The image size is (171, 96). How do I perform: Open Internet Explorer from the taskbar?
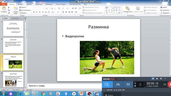click(x=20, y=94)
